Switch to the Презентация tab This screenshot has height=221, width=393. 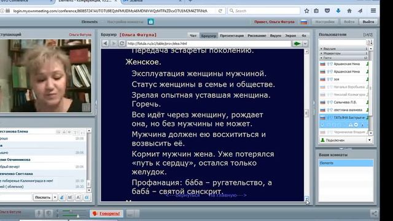pos(232,36)
